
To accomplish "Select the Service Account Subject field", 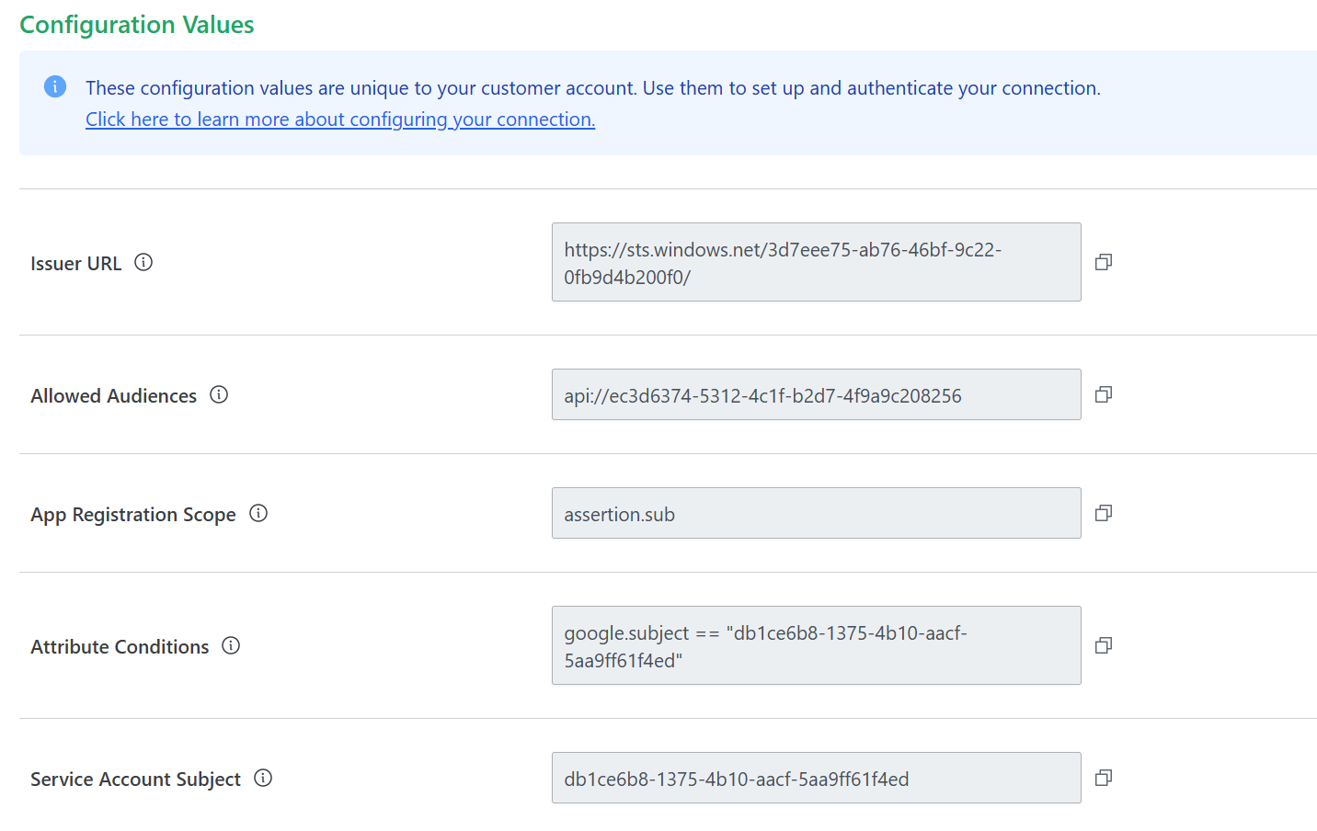I will point(817,778).
